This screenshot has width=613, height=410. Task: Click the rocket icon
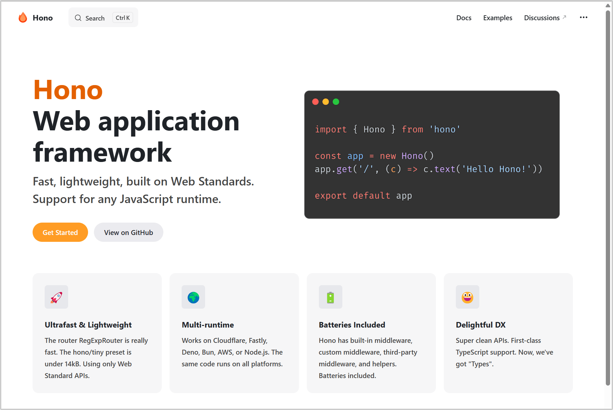click(x=56, y=297)
